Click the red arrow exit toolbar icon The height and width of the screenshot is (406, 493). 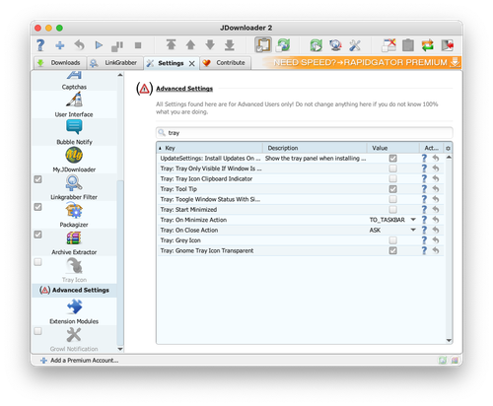(448, 45)
